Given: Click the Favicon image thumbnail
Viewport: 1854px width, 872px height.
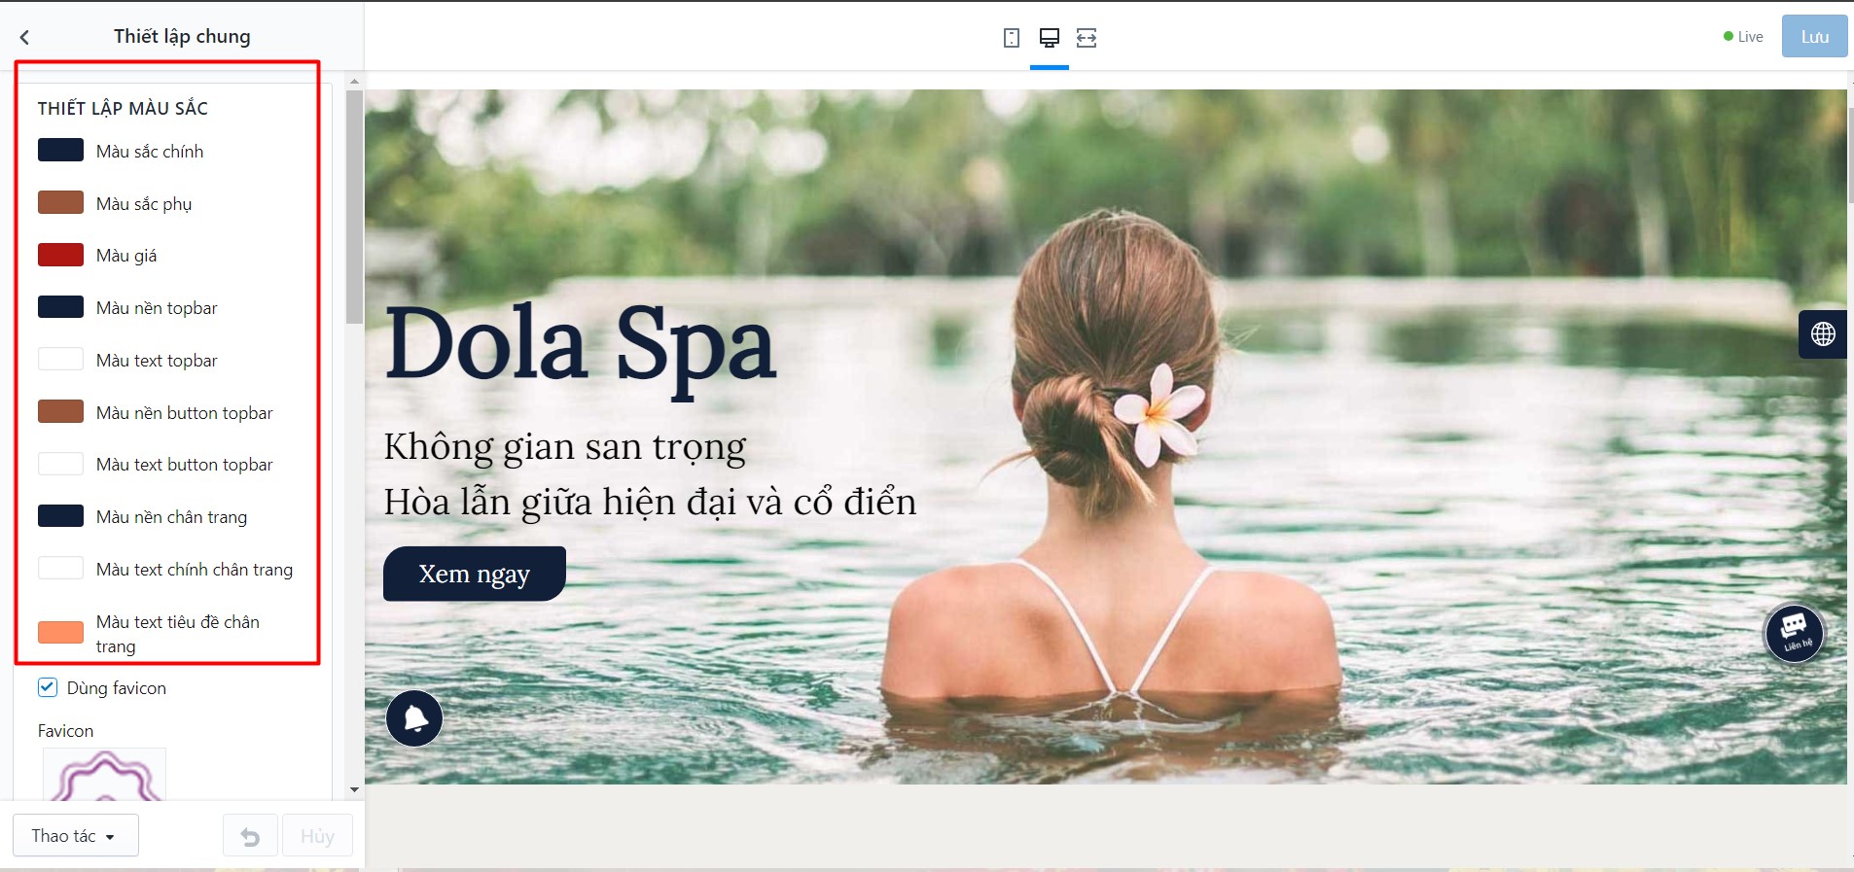Looking at the screenshot, I should click(104, 775).
